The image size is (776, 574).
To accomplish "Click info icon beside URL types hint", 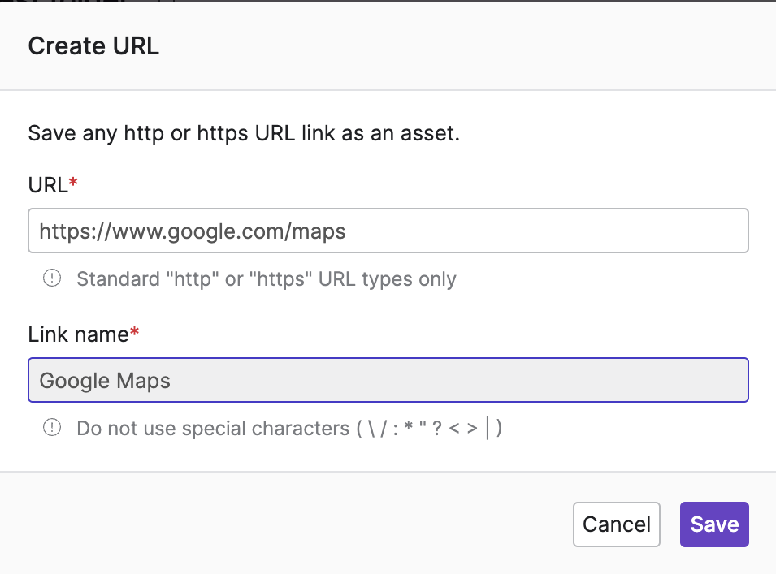I will (52, 279).
